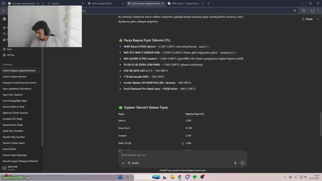Click the scroll-to-bottom arrow button
This screenshot has width=322, height=181.
[x=183, y=143]
